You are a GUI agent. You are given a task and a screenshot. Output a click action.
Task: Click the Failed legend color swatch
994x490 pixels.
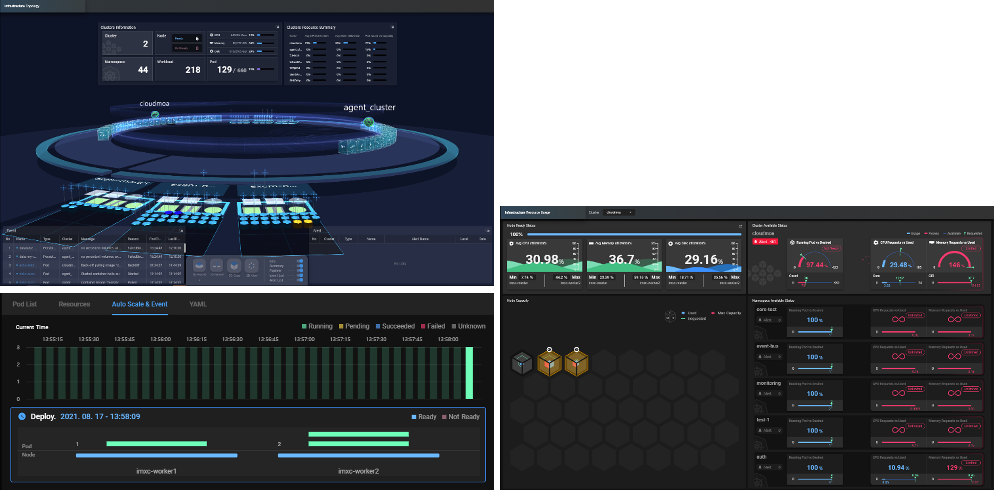pos(423,326)
